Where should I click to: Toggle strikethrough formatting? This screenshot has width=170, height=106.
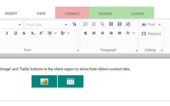(24, 33)
